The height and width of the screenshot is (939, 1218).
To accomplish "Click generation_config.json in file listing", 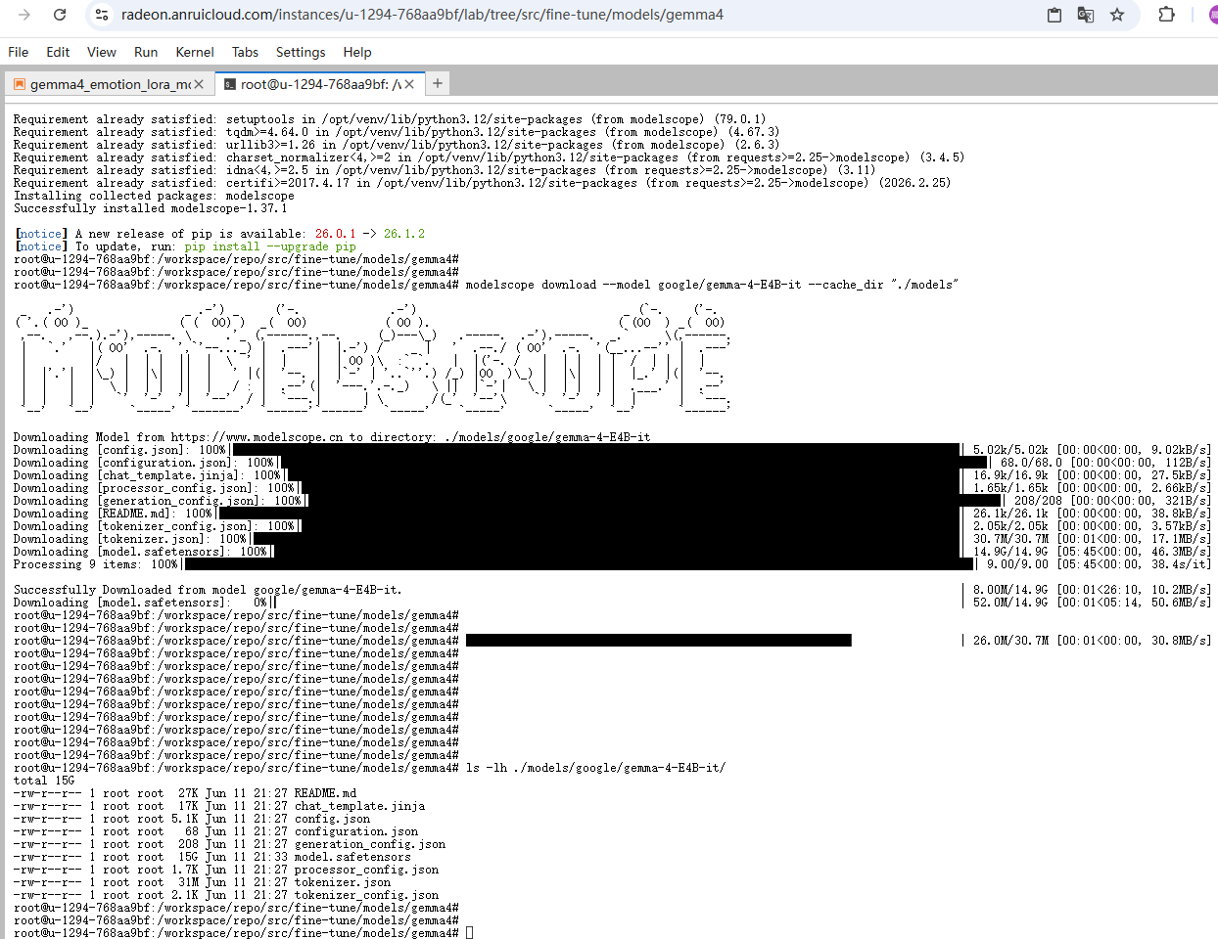I will (x=370, y=844).
